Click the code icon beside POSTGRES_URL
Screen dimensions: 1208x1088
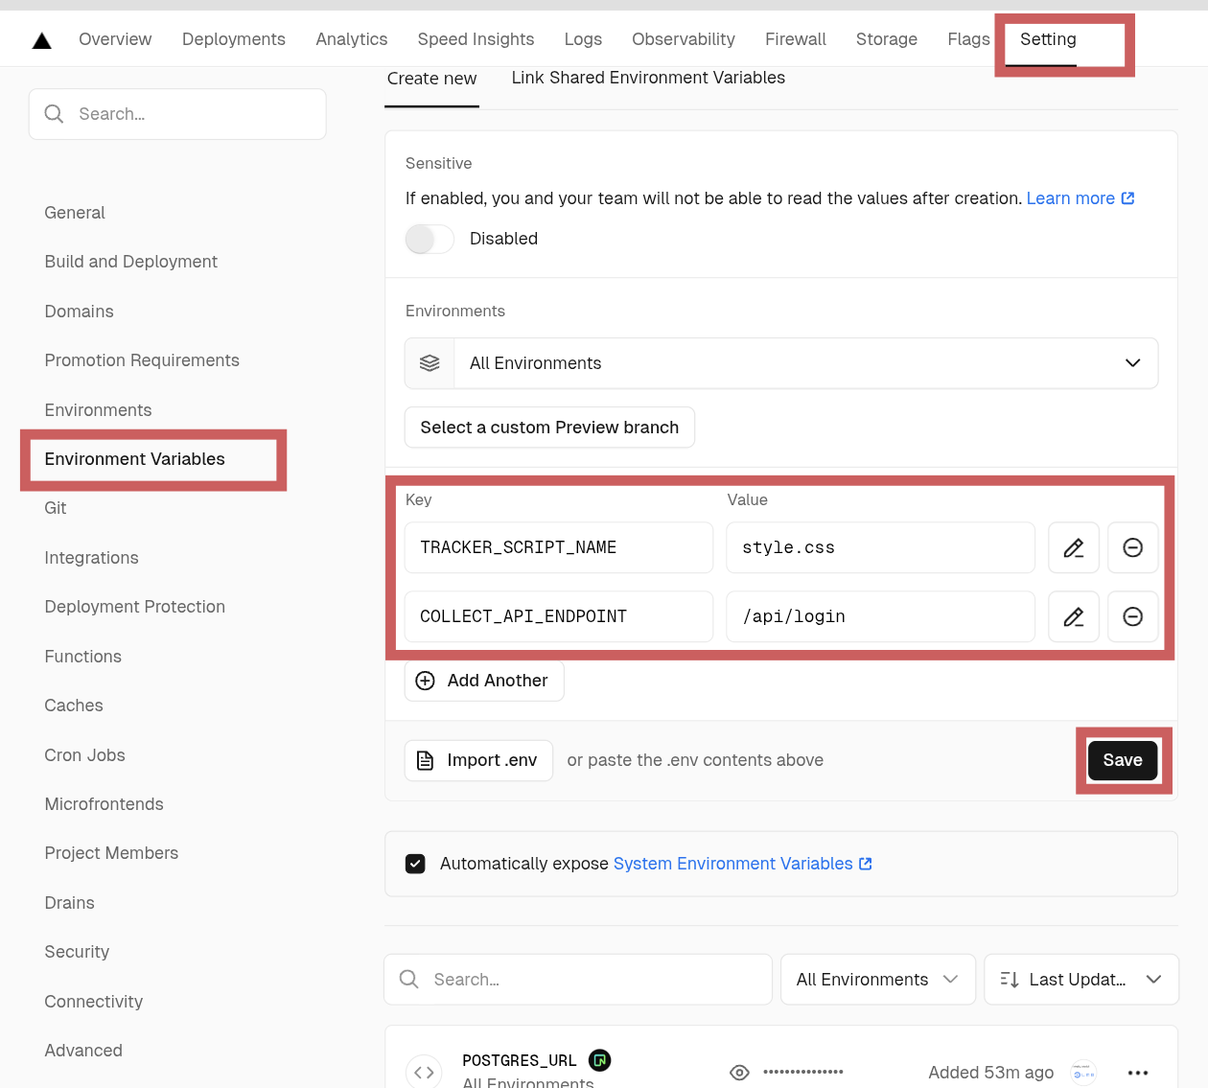coord(424,1072)
